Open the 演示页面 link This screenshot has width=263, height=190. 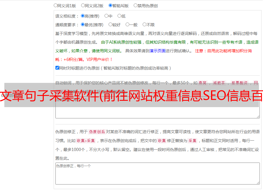pos(157,51)
